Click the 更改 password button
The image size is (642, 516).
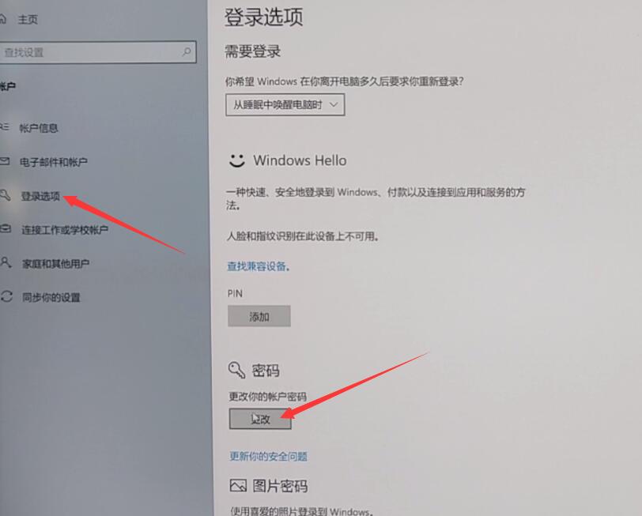point(260,419)
